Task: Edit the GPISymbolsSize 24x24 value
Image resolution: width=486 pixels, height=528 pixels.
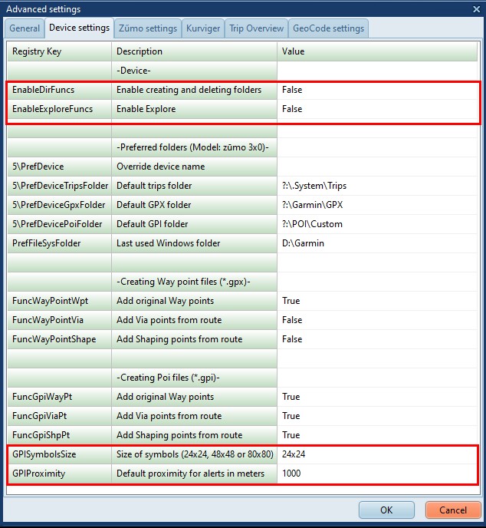Action: [x=377, y=454]
